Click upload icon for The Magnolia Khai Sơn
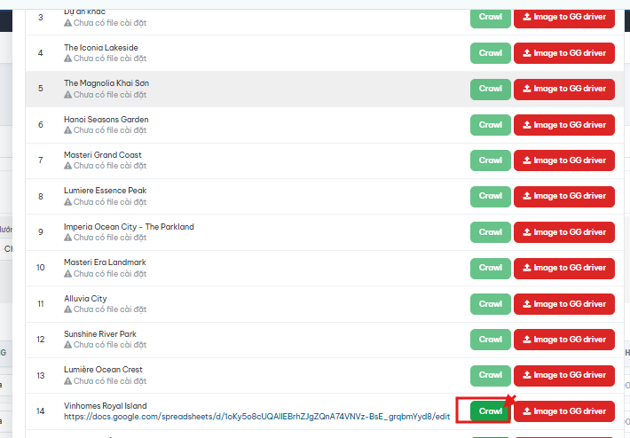This screenshot has height=438, width=630. [526, 89]
